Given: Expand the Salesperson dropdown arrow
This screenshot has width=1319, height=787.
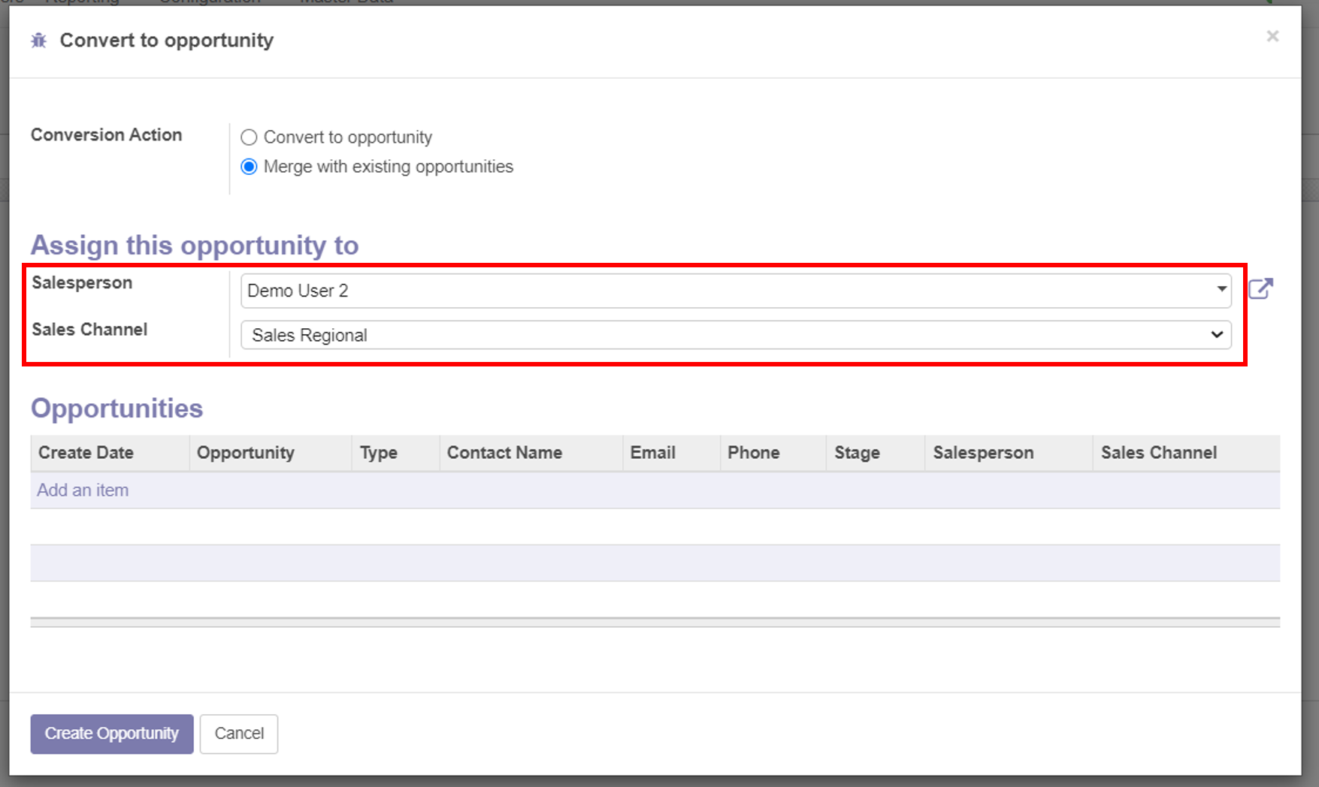Looking at the screenshot, I should pyautogui.click(x=1221, y=289).
